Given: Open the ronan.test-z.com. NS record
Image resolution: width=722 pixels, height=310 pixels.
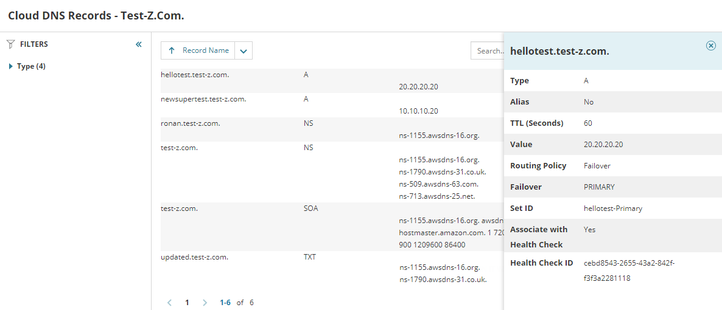Looking at the screenshot, I should tap(191, 123).
